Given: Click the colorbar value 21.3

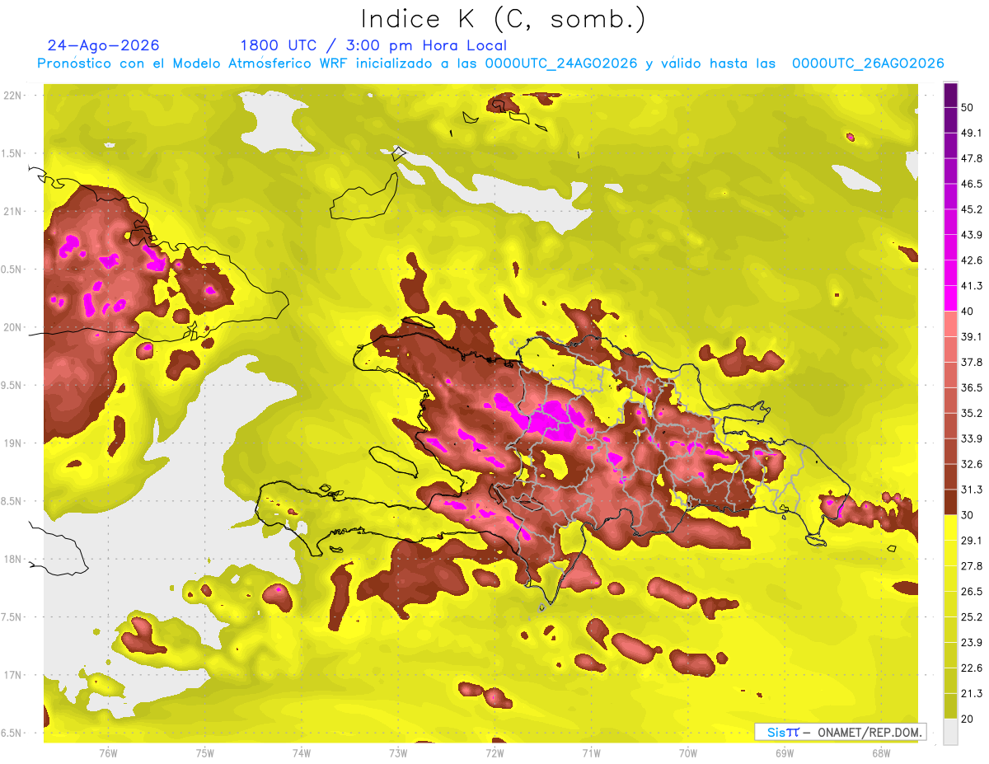Looking at the screenshot, I should click(x=972, y=693).
